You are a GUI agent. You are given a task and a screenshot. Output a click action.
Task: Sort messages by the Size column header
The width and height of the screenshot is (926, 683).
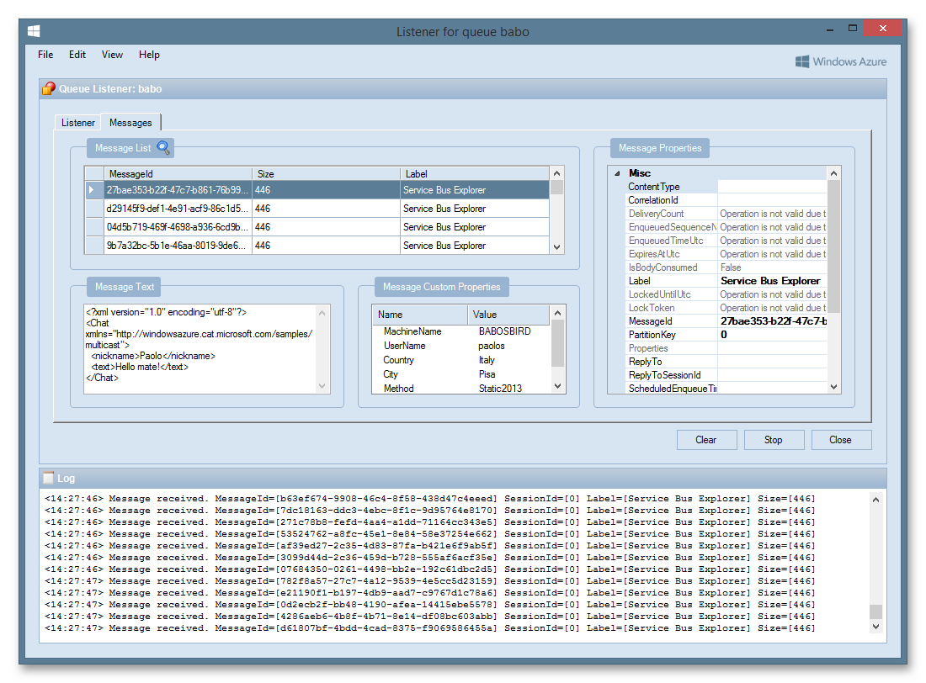click(x=326, y=173)
